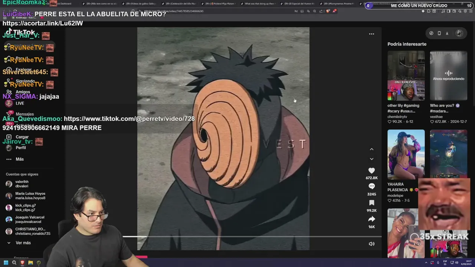Switch to the 'Especial del Humor' browser tab
Image resolution: width=475 pixels, height=267 pixels.
[298, 3]
